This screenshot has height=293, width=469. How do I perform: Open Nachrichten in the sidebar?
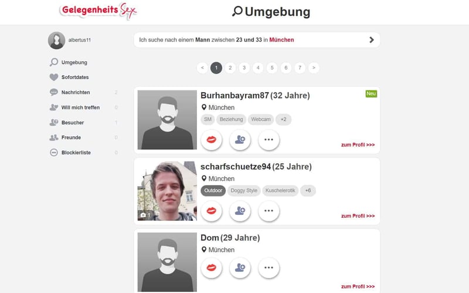76,92
